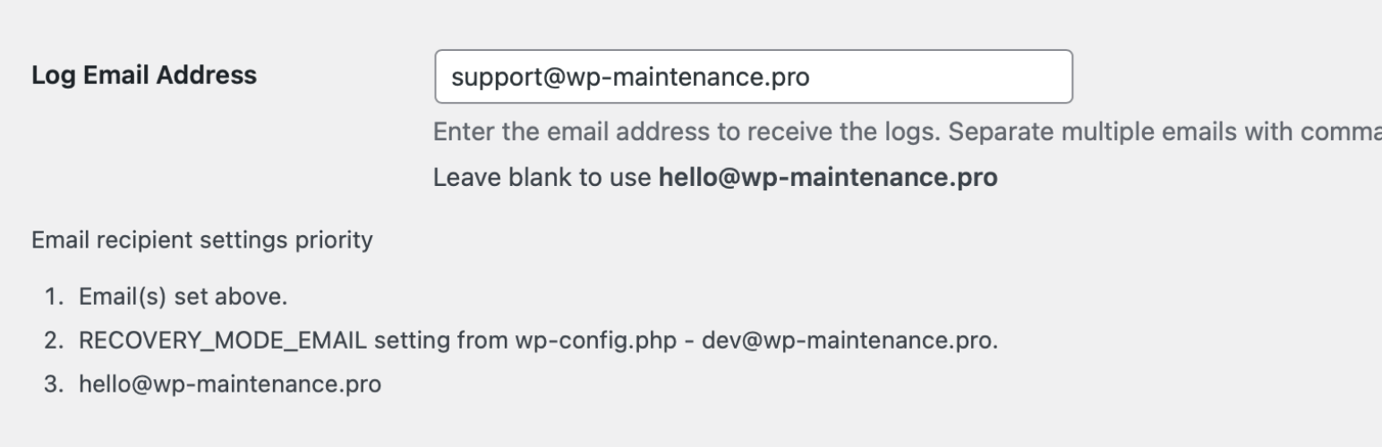Focus the Log Email Address input field
The image size is (1382, 447).
[x=753, y=77]
